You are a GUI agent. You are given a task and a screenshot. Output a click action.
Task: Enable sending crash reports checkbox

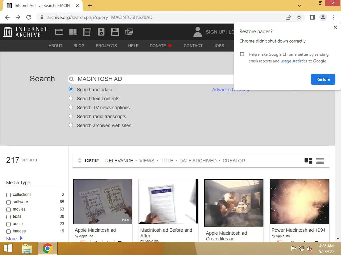[x=242, y=54]
